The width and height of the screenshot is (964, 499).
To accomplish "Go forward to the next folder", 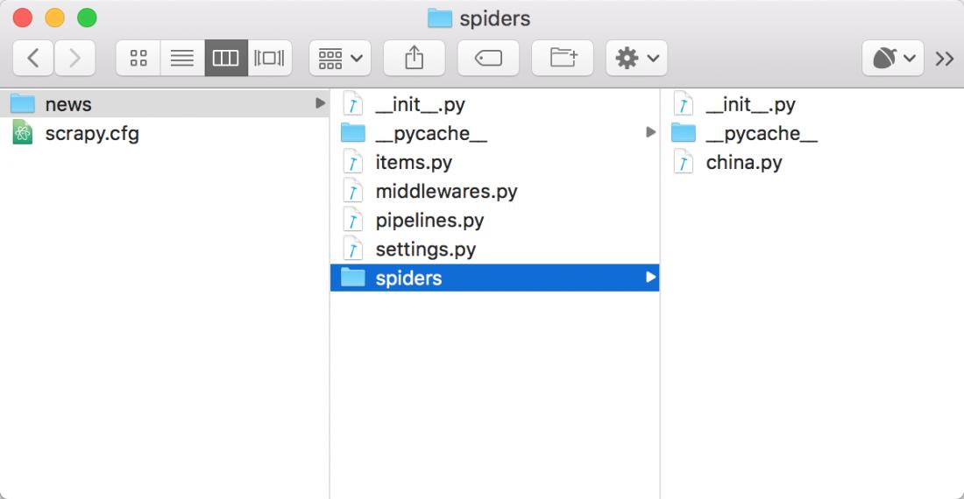I will click(x=74, y=59).
